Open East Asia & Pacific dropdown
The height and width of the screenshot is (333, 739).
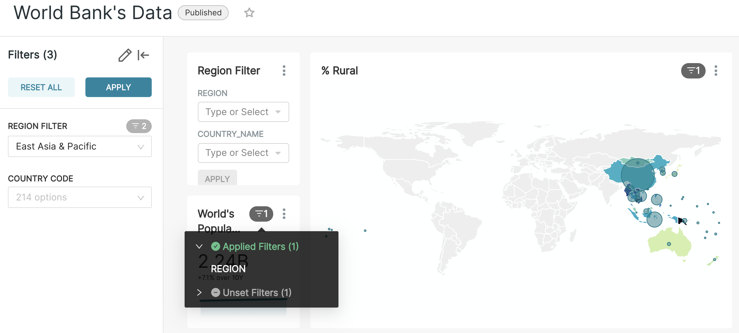click(80, 146)
